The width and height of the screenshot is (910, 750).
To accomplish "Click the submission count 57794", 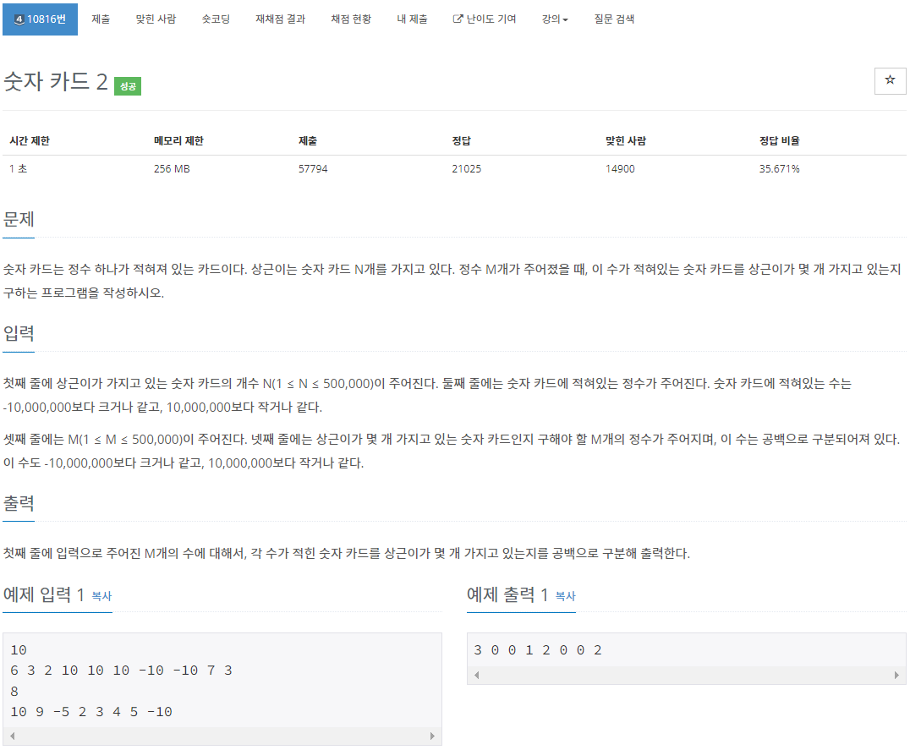I will [x=313, y=169].
